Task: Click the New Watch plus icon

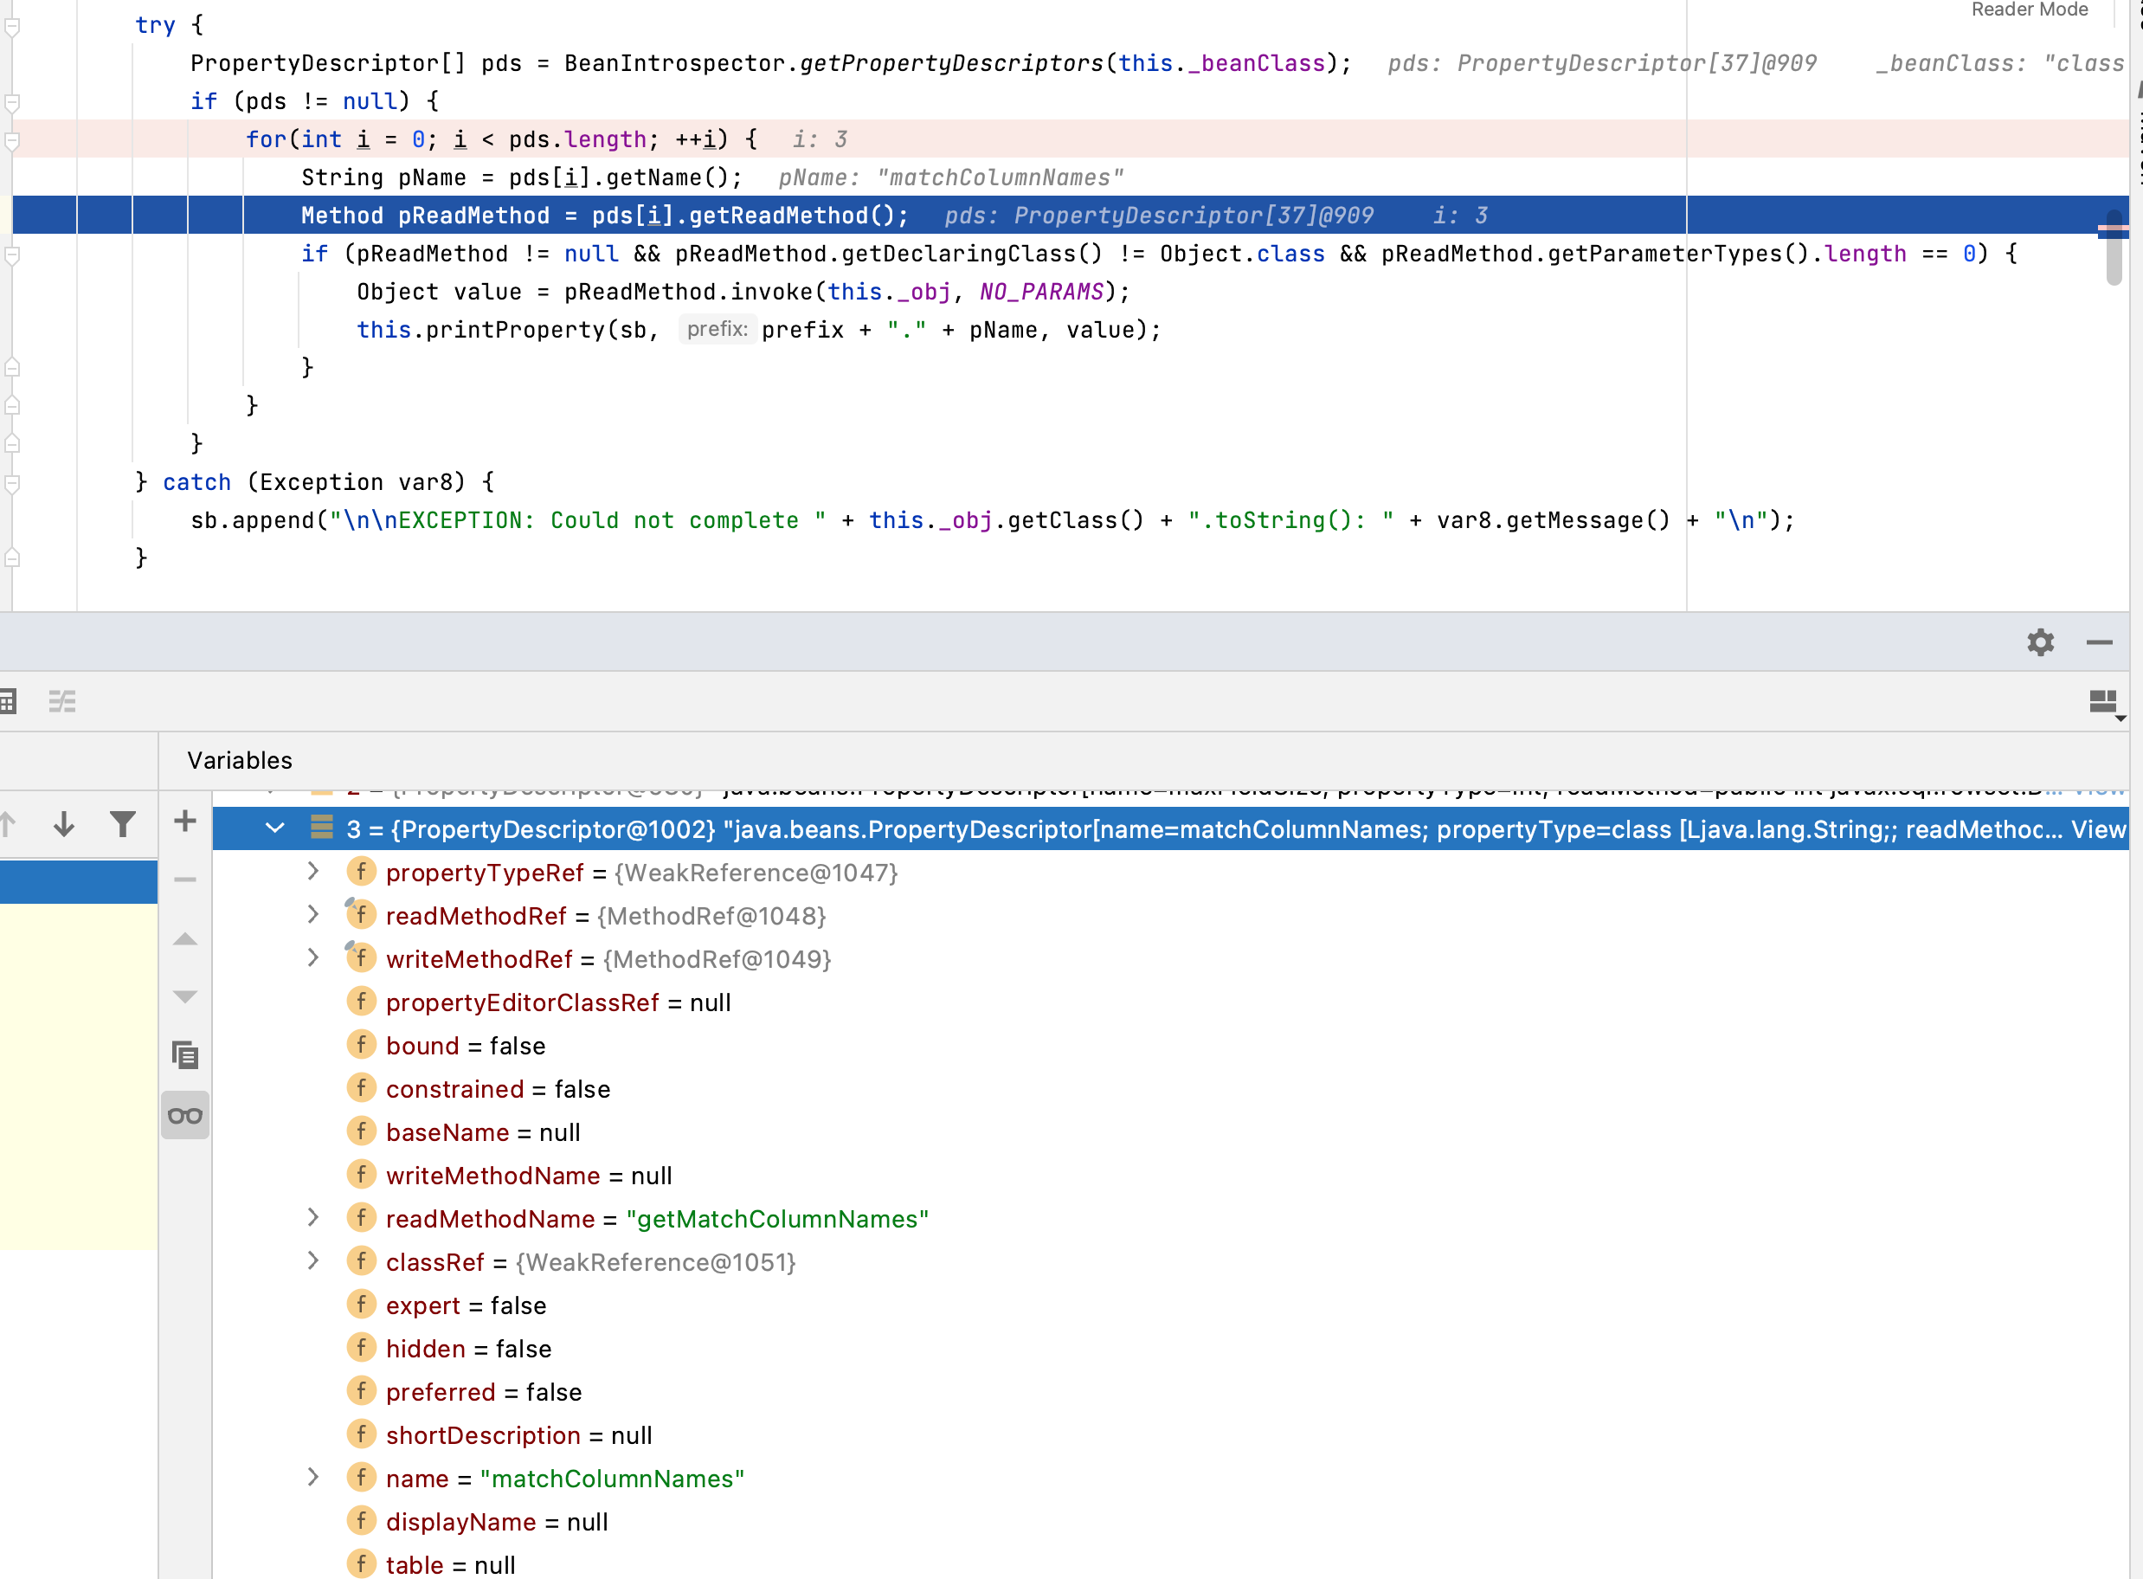Action: tap(185, 821)
